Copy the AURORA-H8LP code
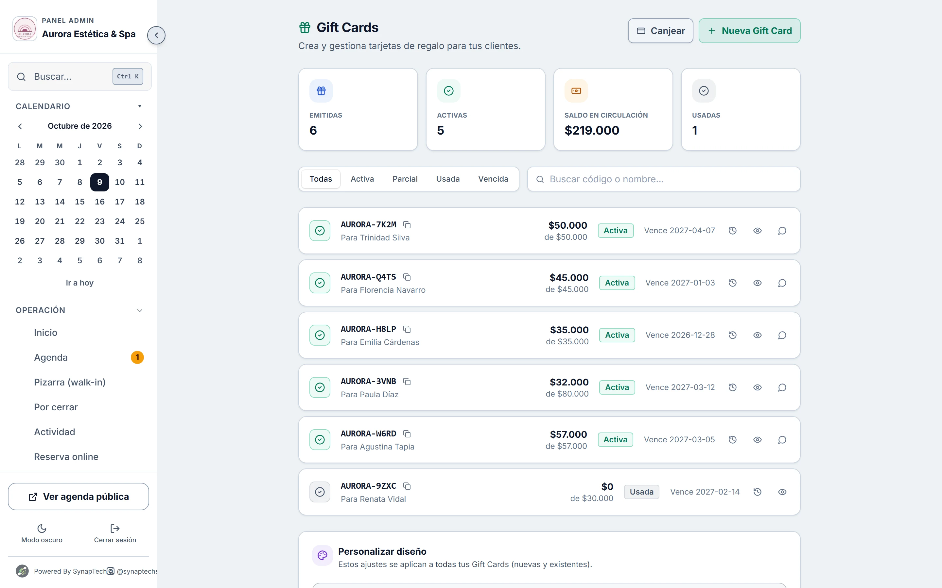Screen dimensions: 942x588 pos(407,329)
